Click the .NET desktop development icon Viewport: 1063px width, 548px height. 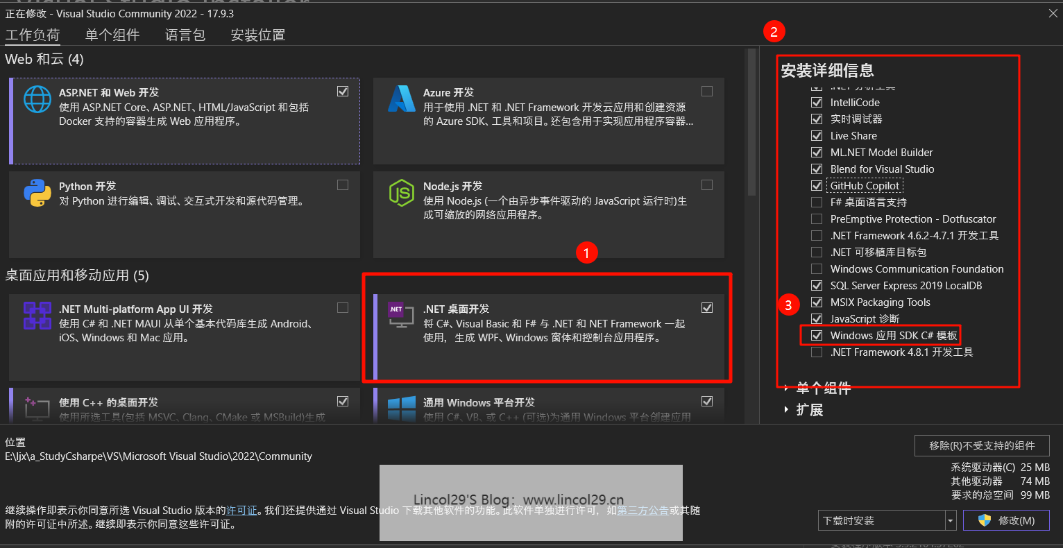click(x=401, y=316)
